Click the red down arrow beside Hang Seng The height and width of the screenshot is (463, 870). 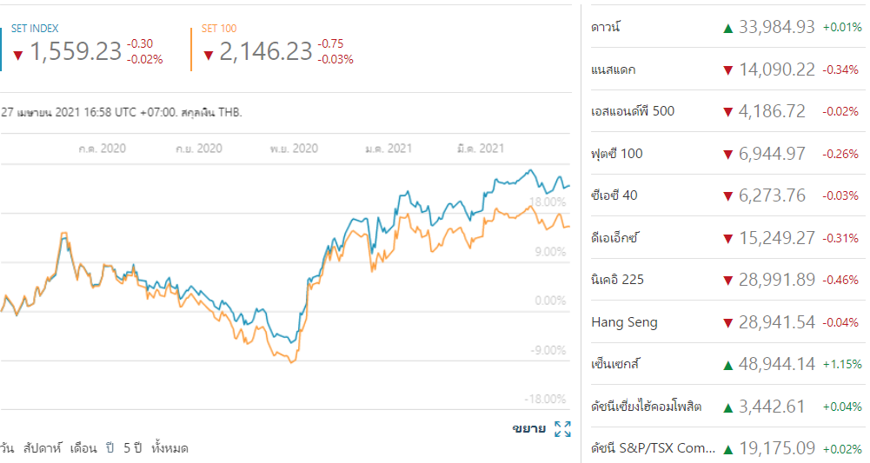[727, 322]
